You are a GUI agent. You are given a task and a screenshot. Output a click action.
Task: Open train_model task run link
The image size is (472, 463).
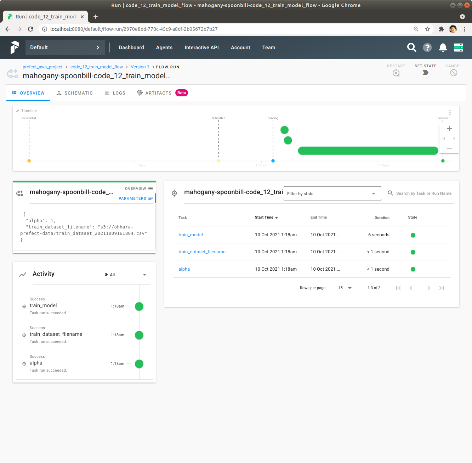[x=190, y=235]
